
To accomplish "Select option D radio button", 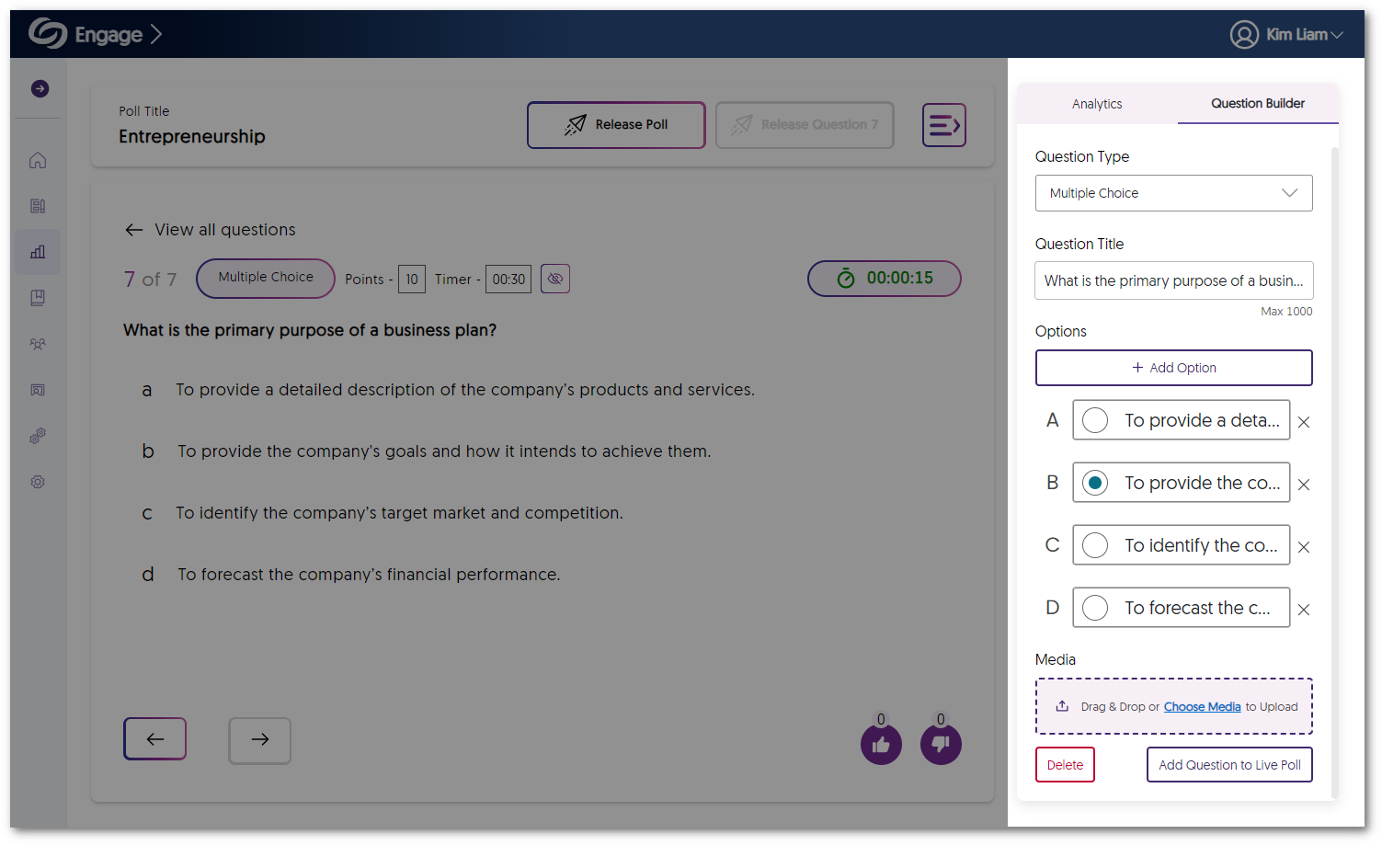I will (x=1095, y=608).
